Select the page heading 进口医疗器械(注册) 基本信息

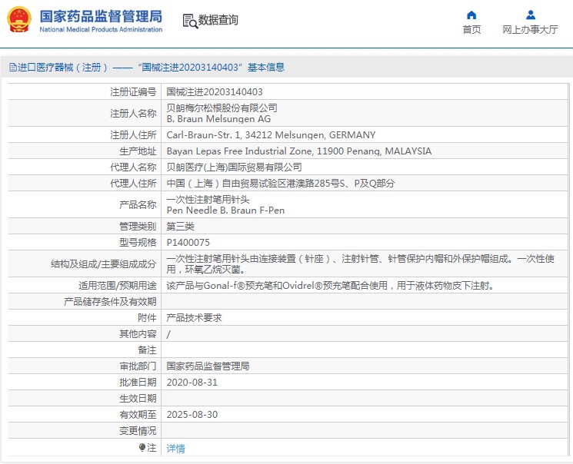[x=147, y=67]
